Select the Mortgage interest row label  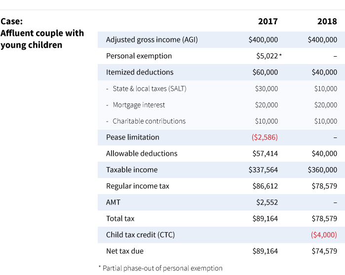tap(139, 105)
